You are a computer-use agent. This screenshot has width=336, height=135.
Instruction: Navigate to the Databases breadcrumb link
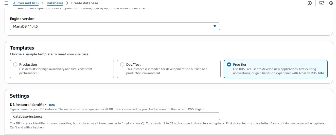(55, 3)
